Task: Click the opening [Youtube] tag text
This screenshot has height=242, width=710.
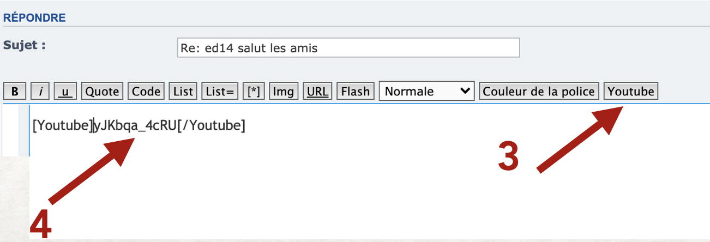Action: point(63,126)
